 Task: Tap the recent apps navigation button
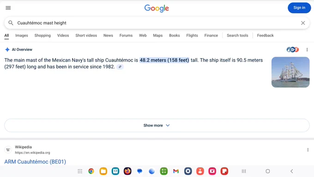pos(244,171)
